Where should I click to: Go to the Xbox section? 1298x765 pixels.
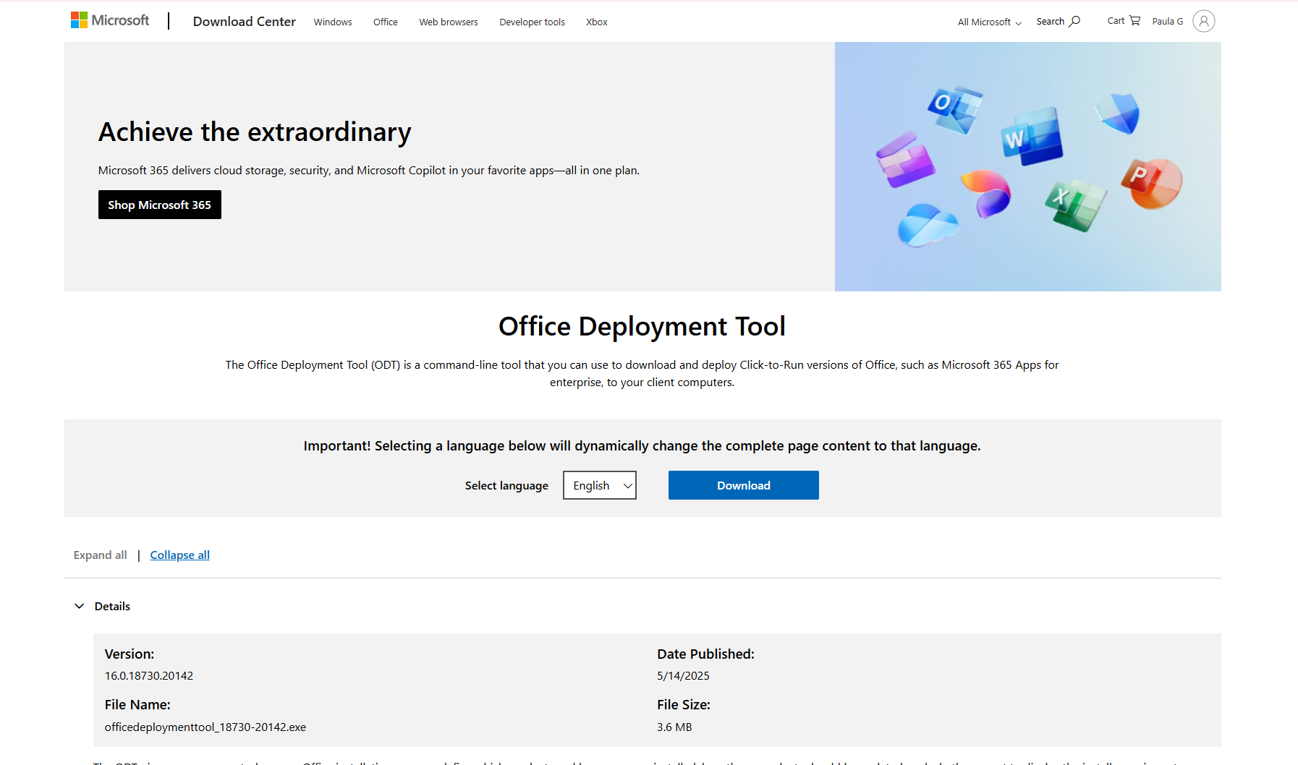pyautogui.click(x=596, y=22)
